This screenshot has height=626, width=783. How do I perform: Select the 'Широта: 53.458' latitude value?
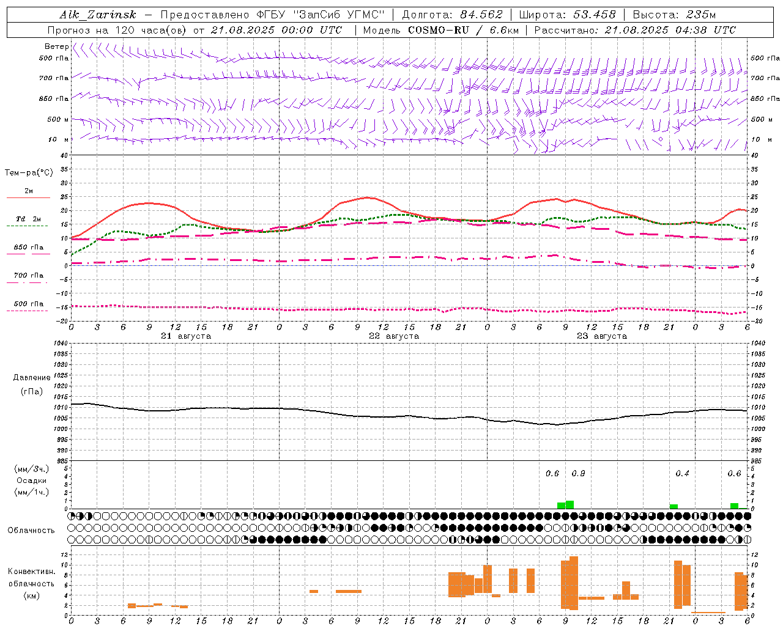click(567, 15)
